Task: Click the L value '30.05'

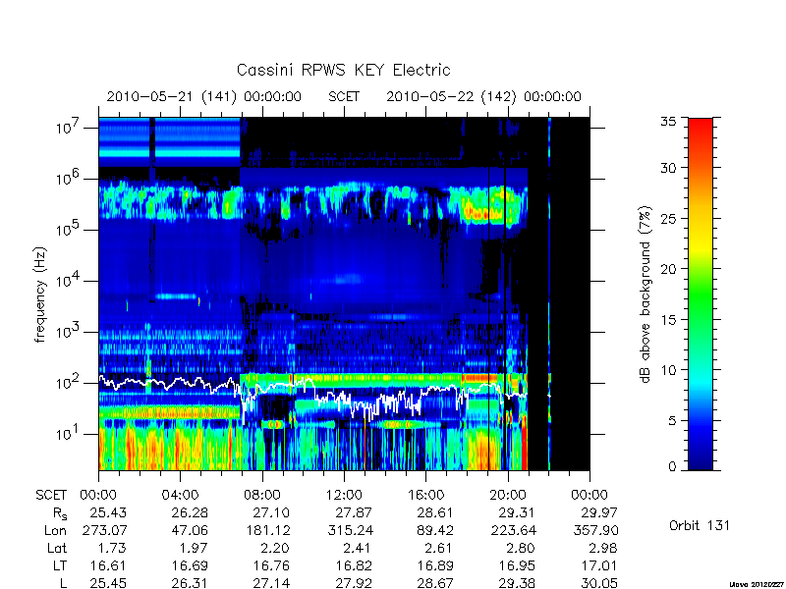Action: click(x=598, y=583)
